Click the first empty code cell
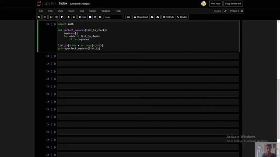Image resolution: width=280 pixels, height=157 pixels. 148,56
